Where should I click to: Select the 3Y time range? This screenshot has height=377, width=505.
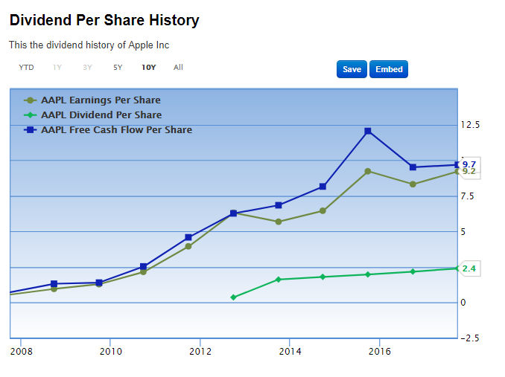click(x=87, y=68)
